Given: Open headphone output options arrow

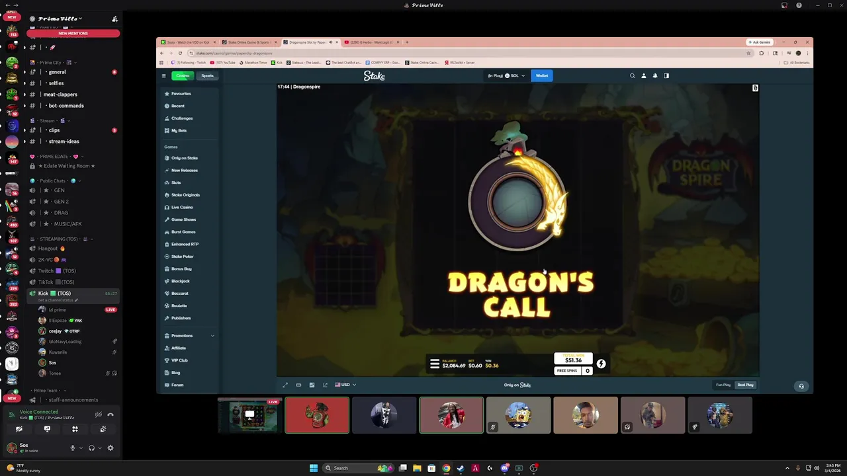Looking at the screenshot, I should (x=99, y=448).
